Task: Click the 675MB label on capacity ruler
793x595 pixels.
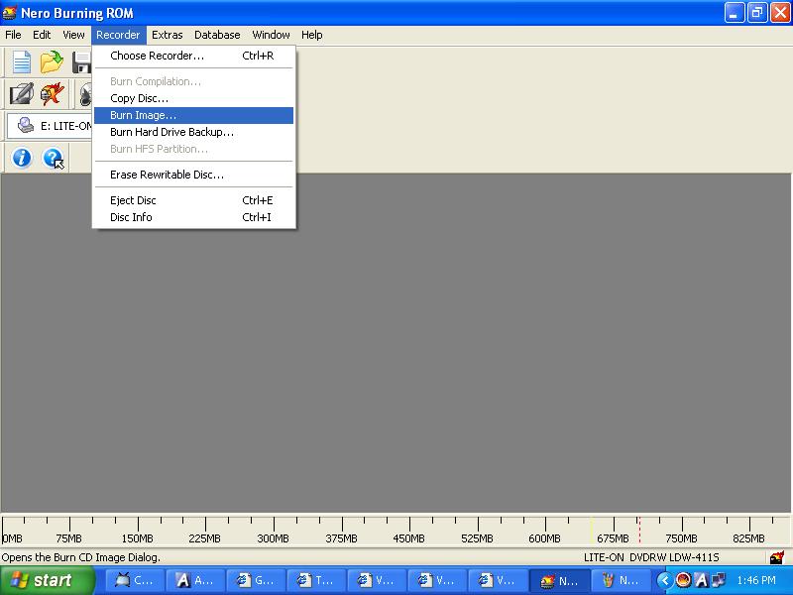Action: pyautogui.click(x=613, y=538)
